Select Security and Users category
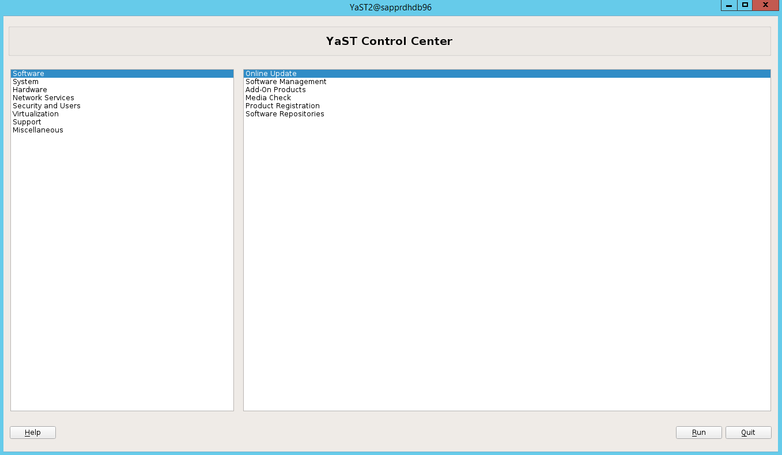782x455 pixels. pos(122,106)
